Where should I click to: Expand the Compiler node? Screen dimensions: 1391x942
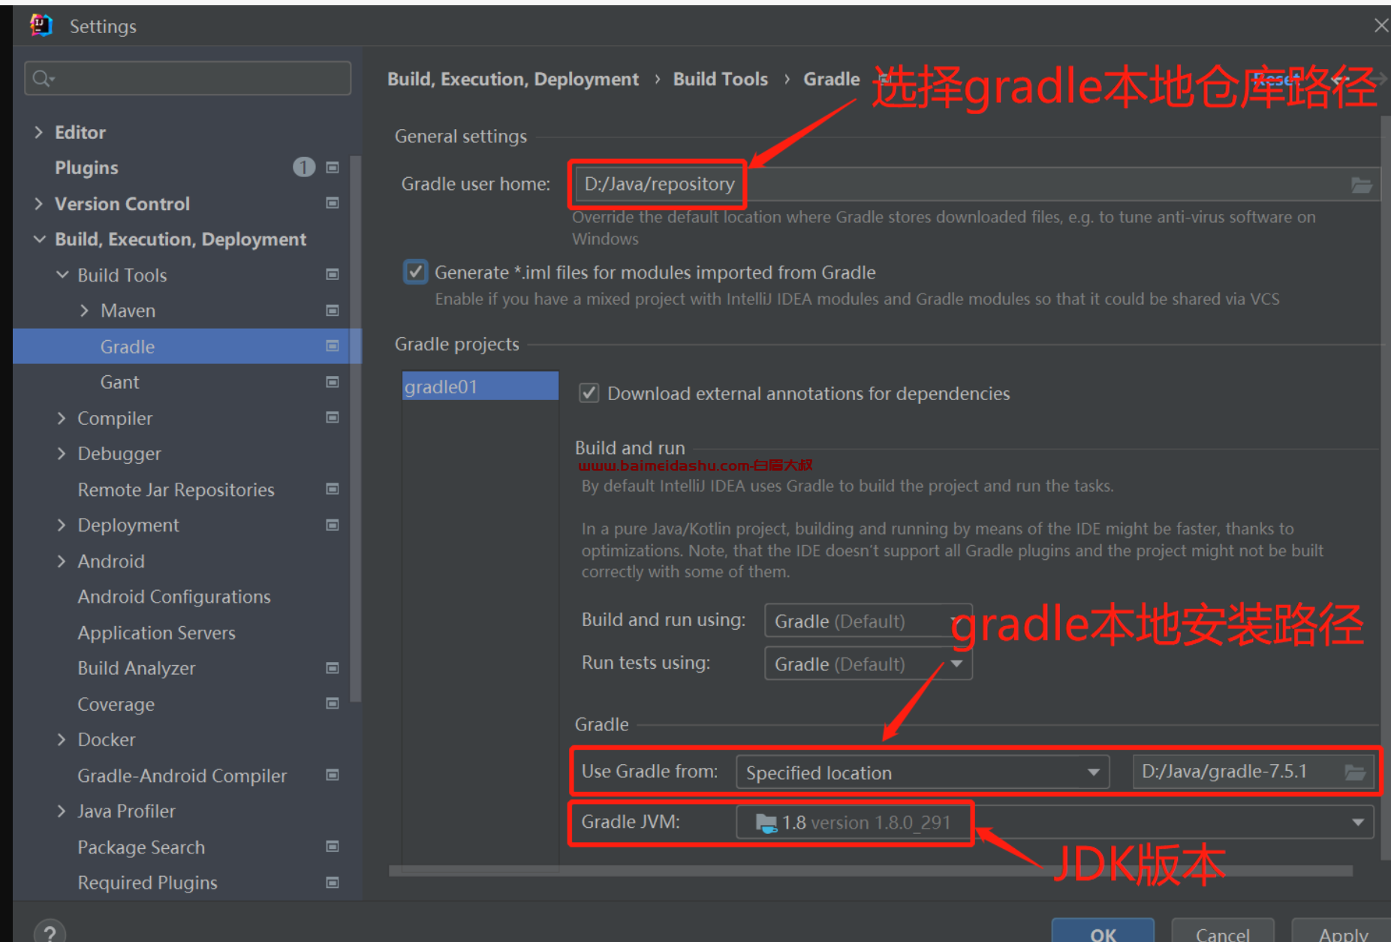click(x=62, y=417)
